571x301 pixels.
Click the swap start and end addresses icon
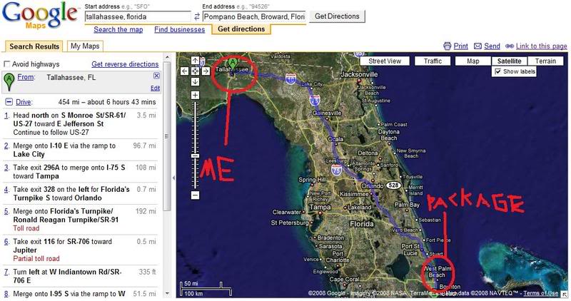pyautogui.click(x=197, y=16)
